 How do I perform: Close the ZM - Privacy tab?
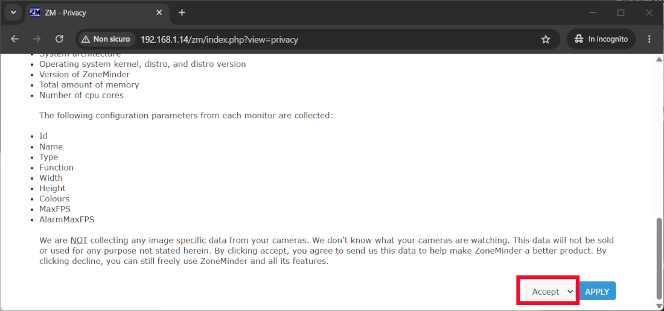click(159, 13)
